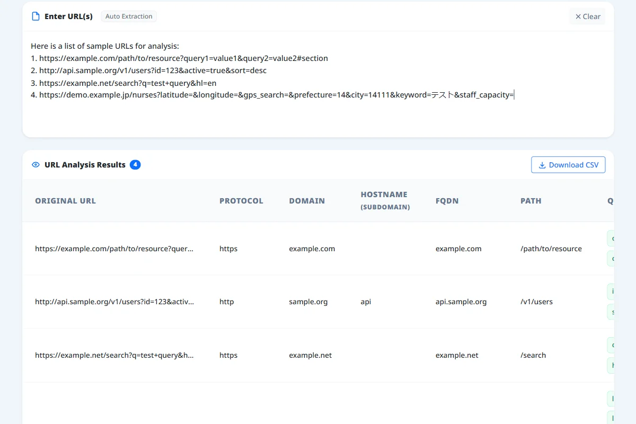Image resolution: width=636 pixels, height=424 pixels.
Task: Click the PROTOCOL column header
Action: tap(241, 201)
